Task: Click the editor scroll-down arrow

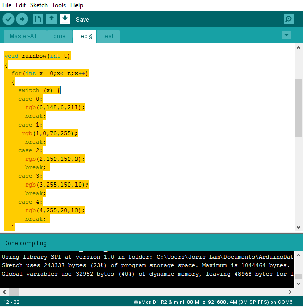Action: [x=298, y=227]
